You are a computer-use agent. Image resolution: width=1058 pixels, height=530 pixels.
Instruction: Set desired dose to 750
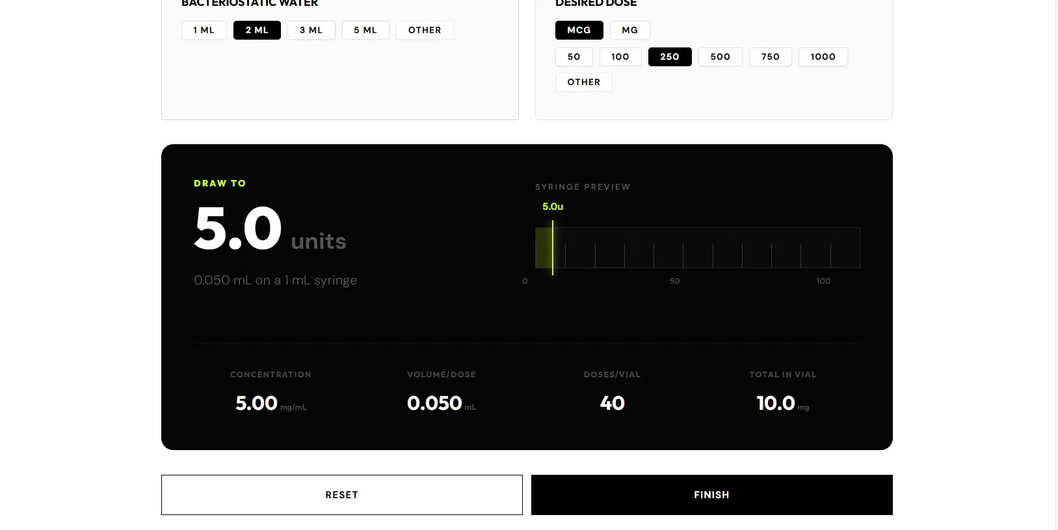(x=771, y=57)
